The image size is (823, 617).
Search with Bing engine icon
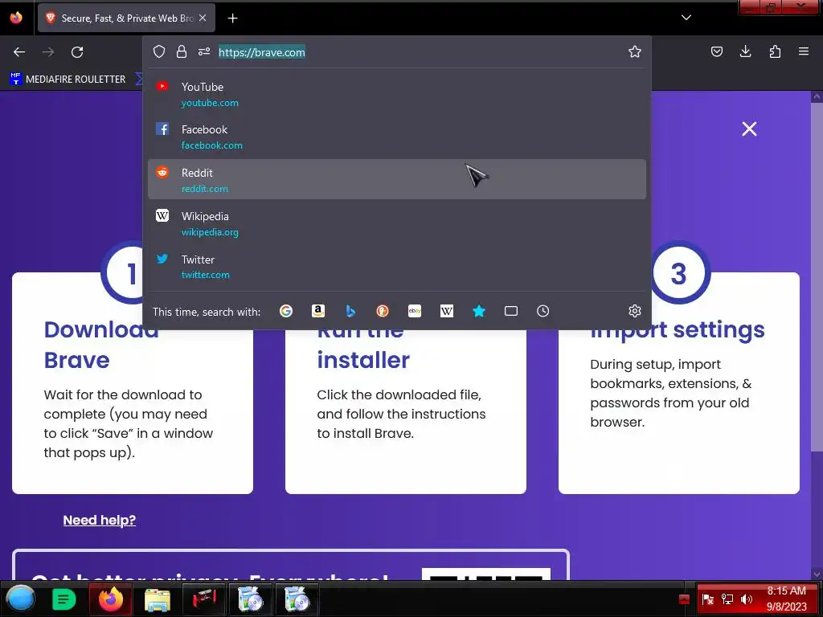[x=350, y=311]
